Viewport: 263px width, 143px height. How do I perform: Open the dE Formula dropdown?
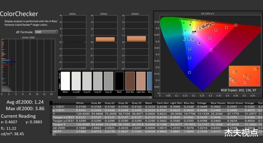click(46, 32)
